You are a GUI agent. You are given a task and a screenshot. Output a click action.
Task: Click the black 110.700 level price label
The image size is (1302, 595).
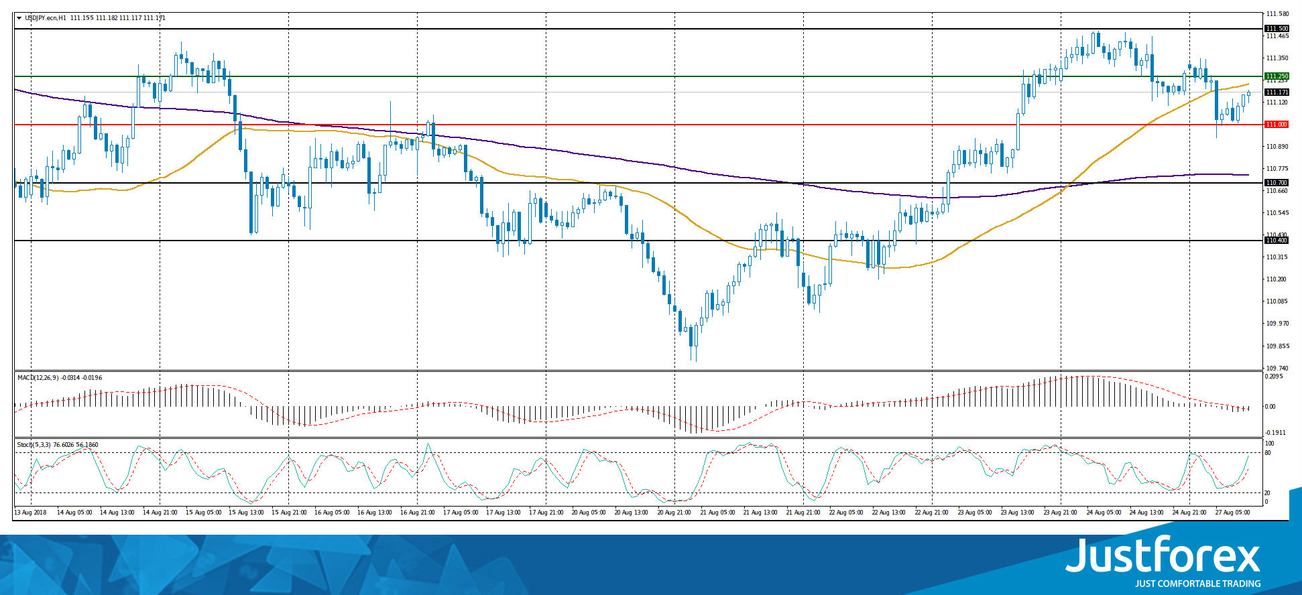[1276, 183]
